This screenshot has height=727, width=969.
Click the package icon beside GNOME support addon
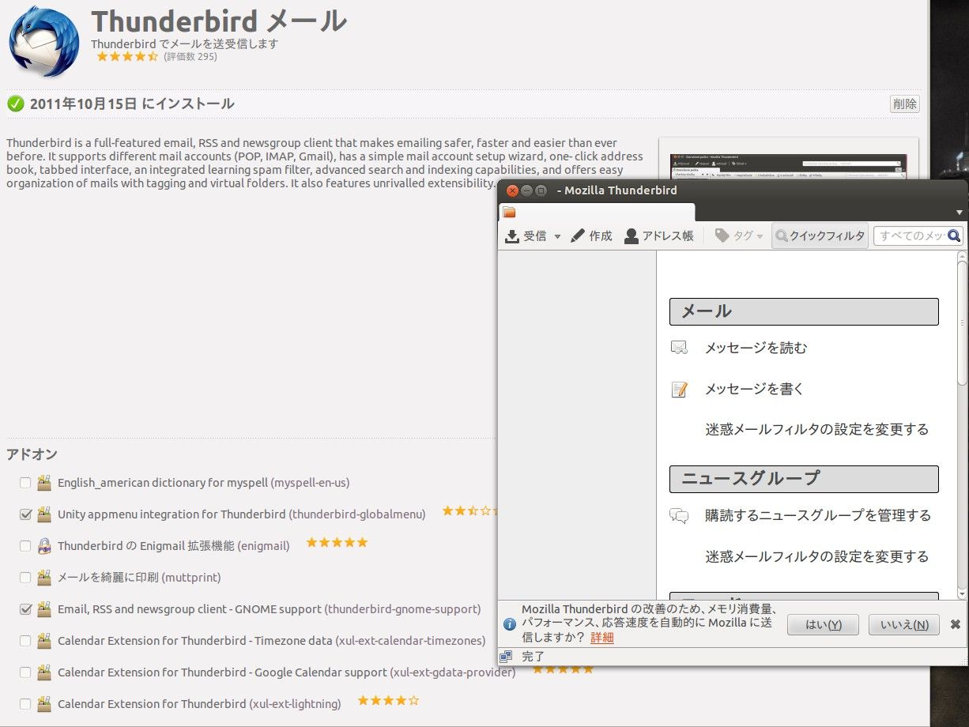pyautogui.click(x=44, y=608)
